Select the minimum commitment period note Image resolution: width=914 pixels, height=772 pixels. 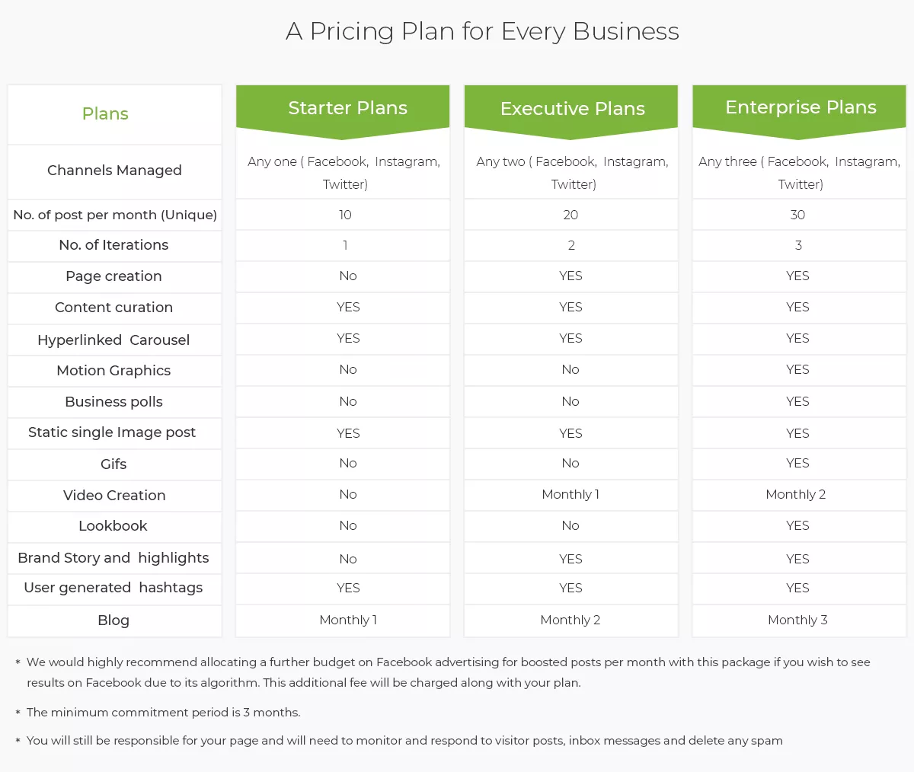pos(163,713)
